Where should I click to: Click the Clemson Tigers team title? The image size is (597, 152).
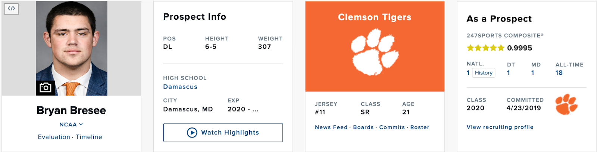point(375,17)
